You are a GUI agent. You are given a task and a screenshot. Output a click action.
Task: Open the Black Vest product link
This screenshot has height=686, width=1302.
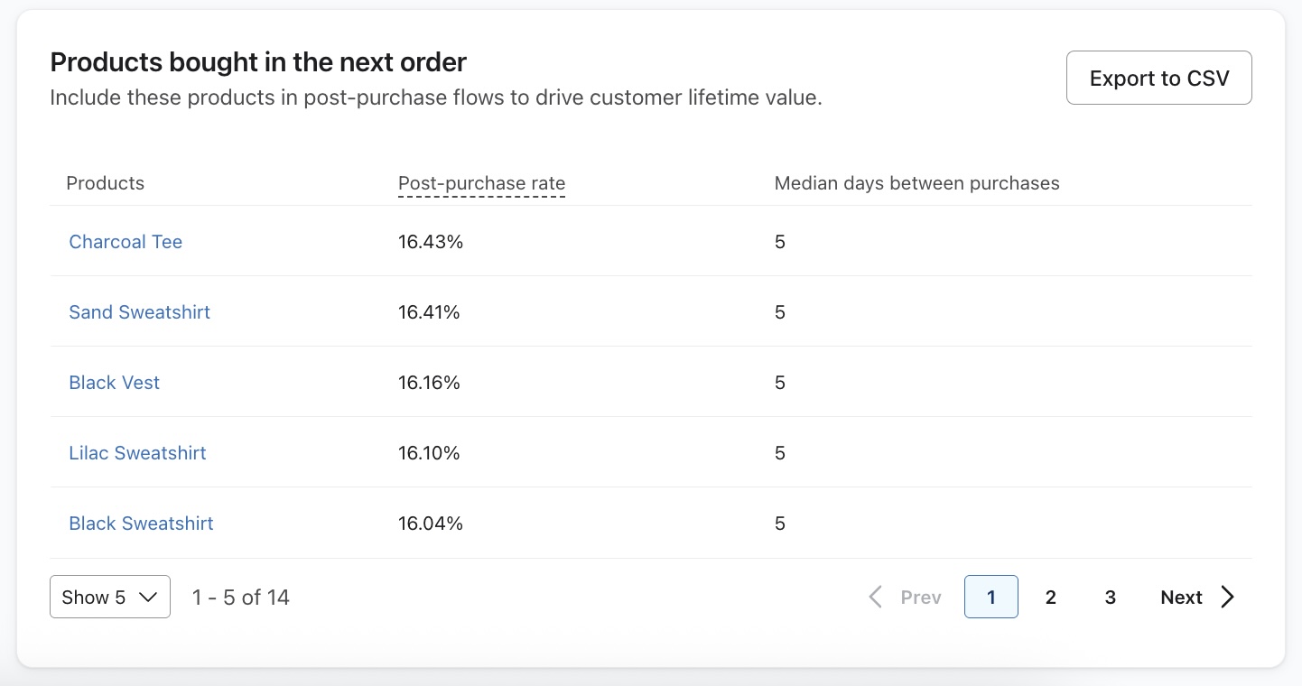click(x=114, y=383)
